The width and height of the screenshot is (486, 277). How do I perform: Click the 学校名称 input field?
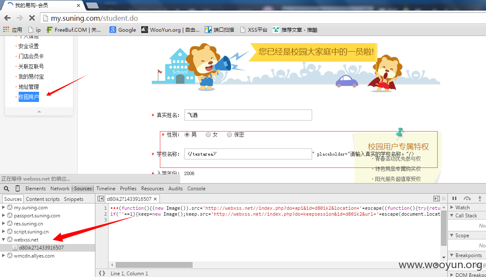(248, 154)
